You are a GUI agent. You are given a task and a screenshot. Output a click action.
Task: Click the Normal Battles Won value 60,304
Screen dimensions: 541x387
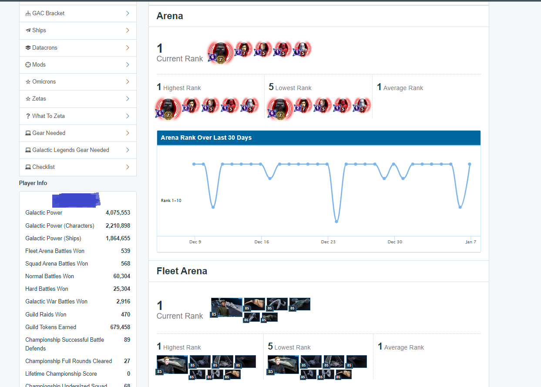122,276
